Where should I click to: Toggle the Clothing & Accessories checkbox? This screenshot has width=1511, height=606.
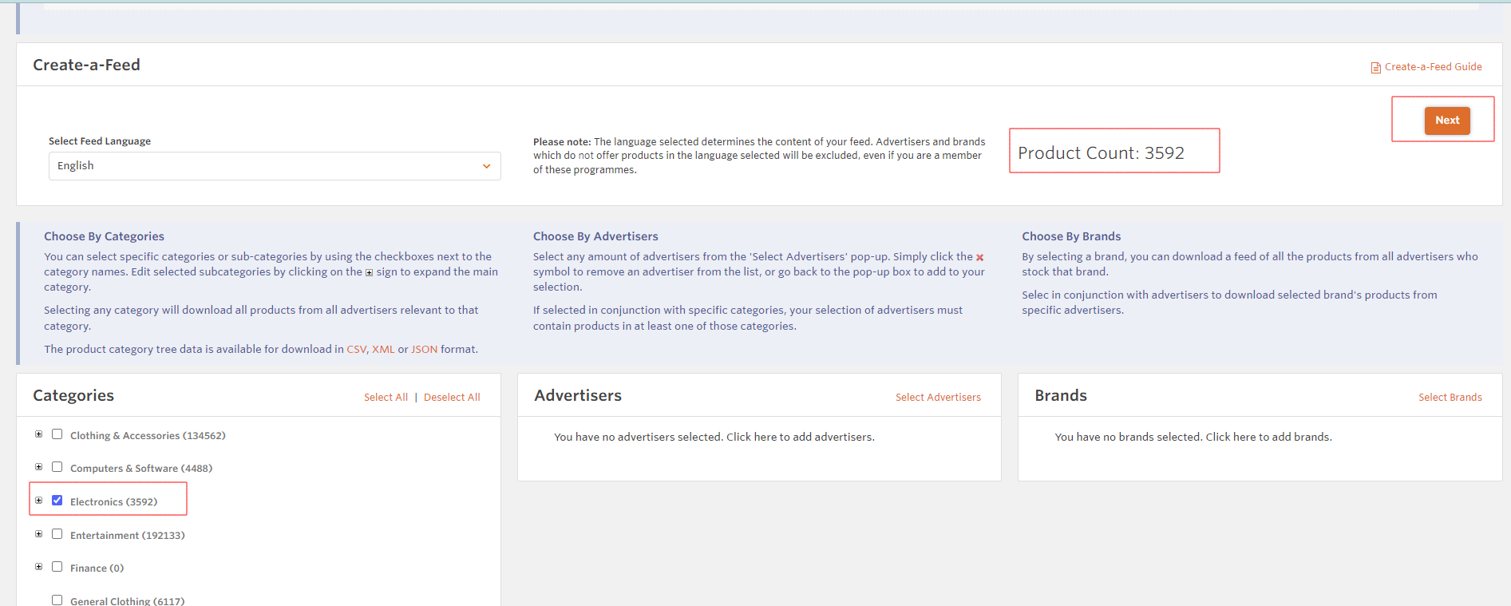pos(57,434)
